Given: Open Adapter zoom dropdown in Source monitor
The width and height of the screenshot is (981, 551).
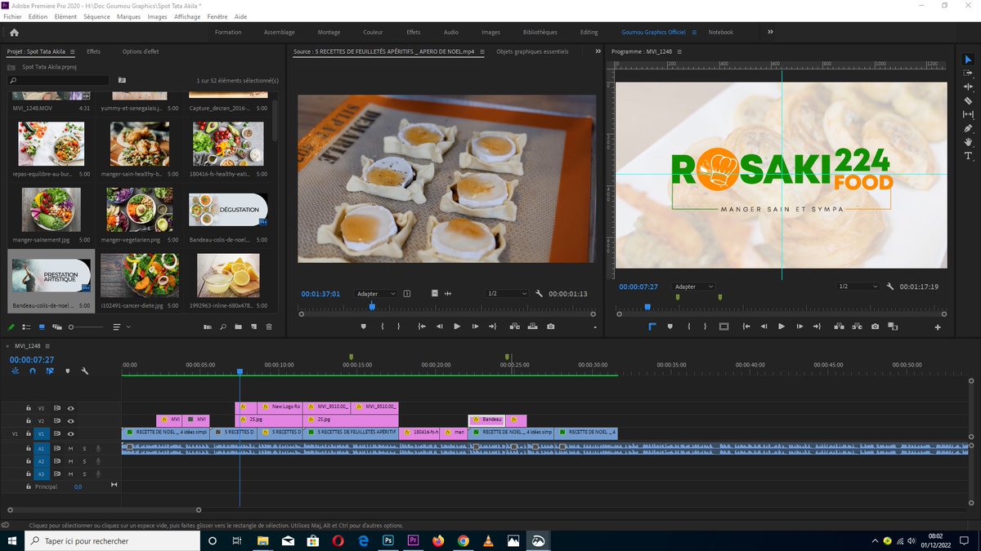Looking at the screenshot, I should point(376,293).
